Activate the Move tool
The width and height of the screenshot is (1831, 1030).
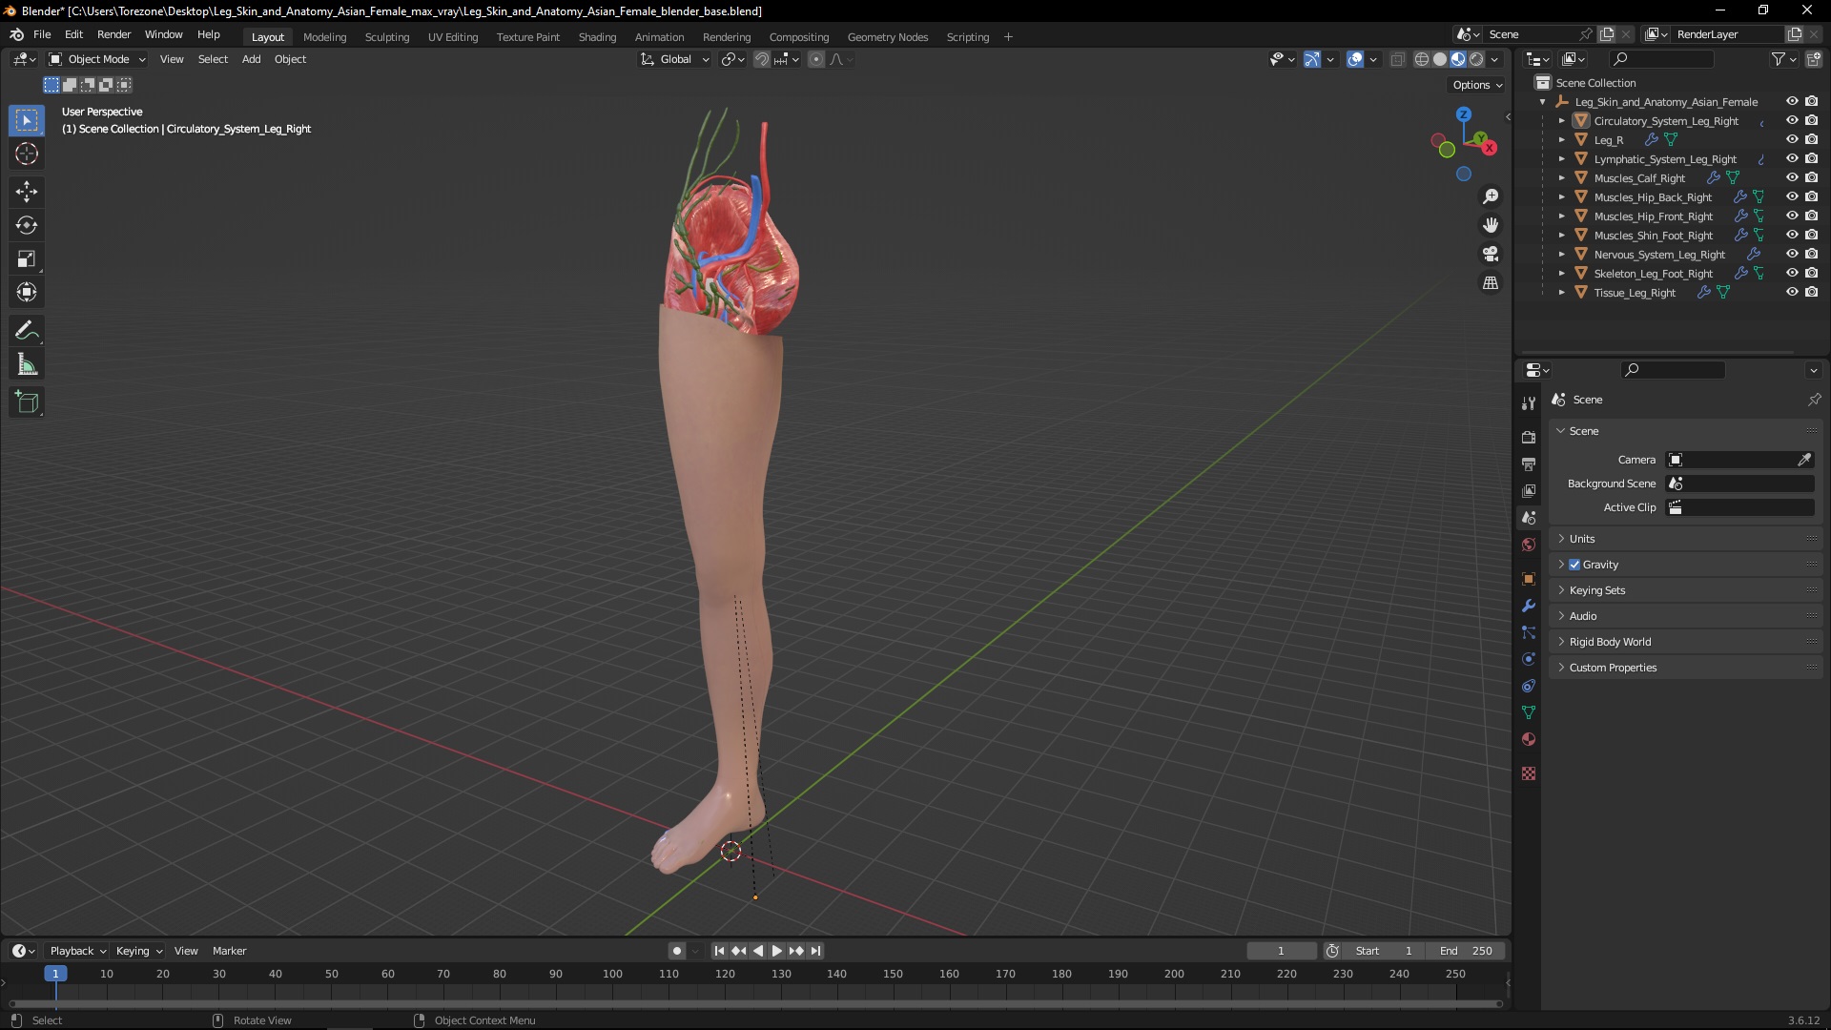(27, 192)
